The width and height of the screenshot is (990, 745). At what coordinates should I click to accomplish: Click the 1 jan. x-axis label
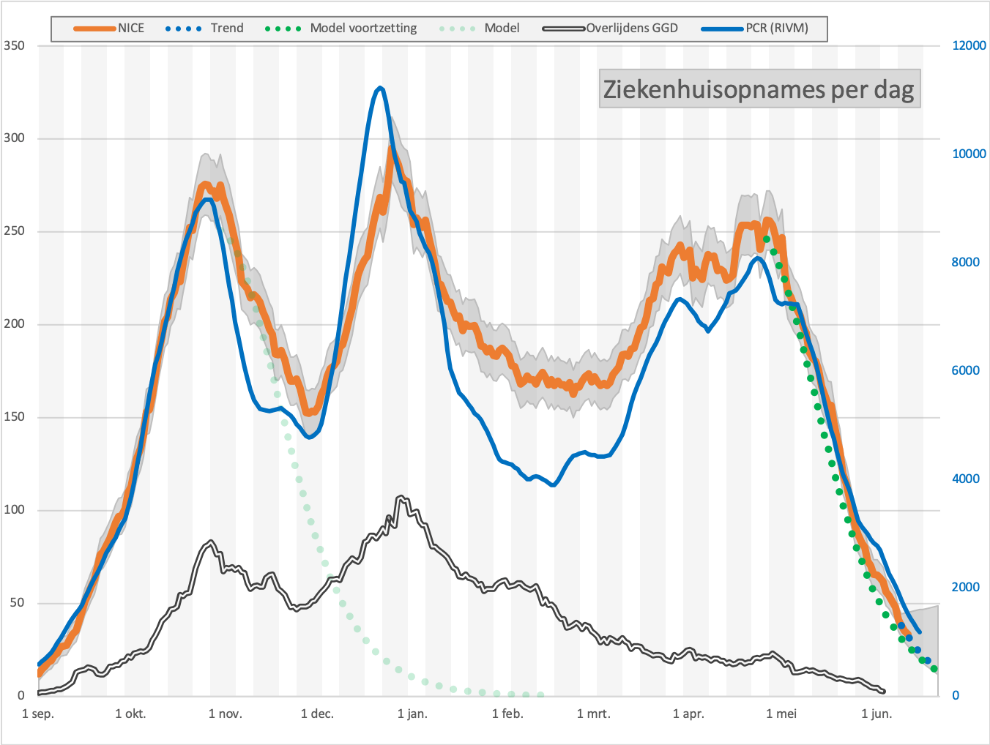(412, 714)
